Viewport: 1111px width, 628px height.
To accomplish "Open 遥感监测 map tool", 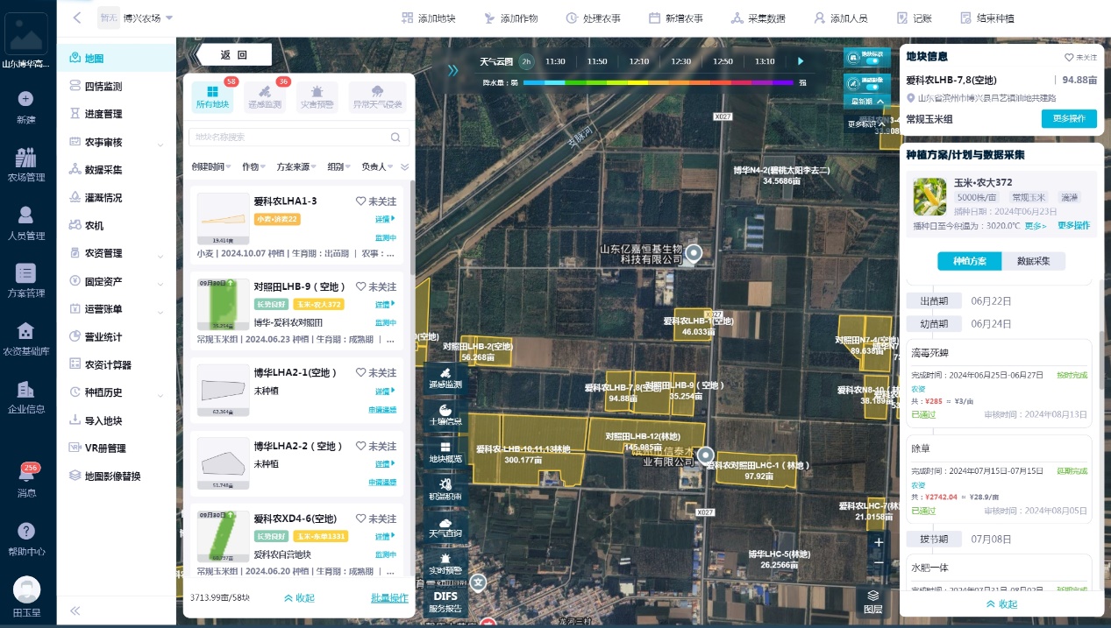I will (445, 378).
